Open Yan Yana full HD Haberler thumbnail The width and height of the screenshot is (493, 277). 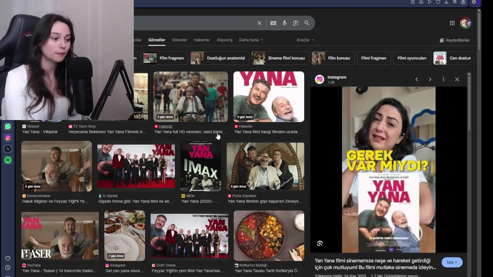coord(191,97)
